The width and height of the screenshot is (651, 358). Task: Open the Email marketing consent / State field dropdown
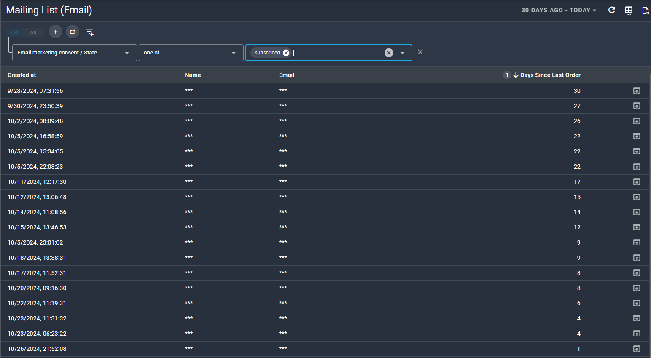75,53
